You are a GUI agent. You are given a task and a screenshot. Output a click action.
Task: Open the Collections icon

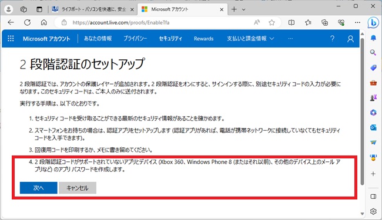click(324, 23)
